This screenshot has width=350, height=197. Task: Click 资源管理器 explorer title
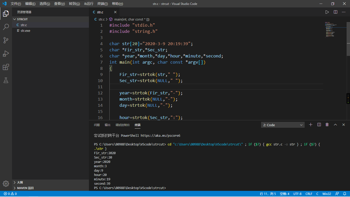point(24,12)
